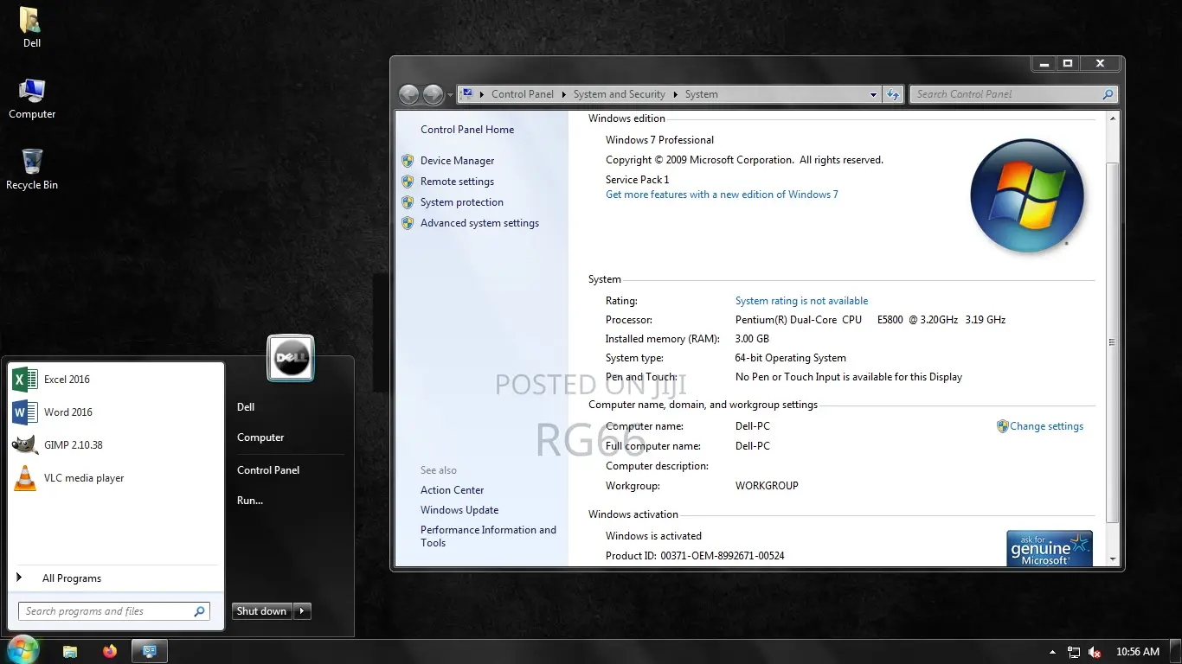Open Windows Update link
The image size is (1182, 664).
459,510
